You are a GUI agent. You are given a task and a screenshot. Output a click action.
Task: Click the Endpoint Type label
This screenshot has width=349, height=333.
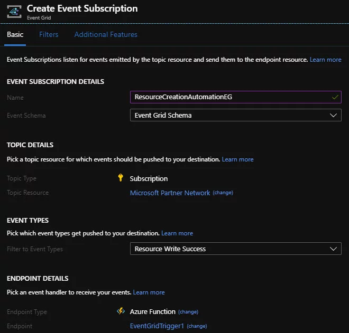coord(27,312)
